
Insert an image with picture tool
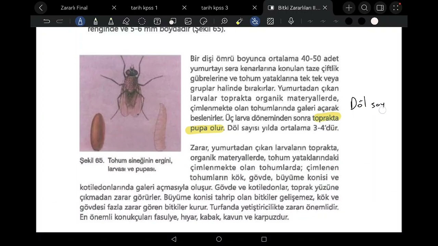[188, 21]
